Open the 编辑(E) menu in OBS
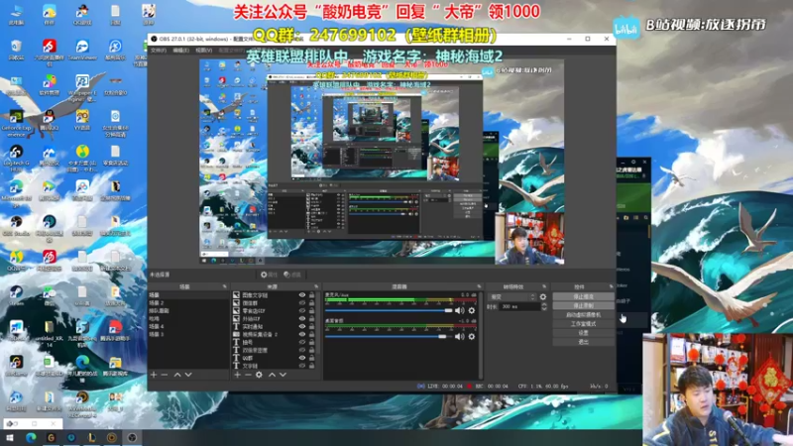Image resolution: width=793 pixels, height=446 pixels. pos(180,51)
